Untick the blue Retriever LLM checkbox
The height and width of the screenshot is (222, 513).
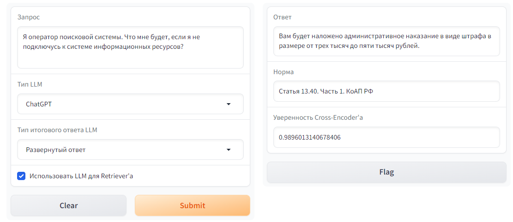point(21,176)
